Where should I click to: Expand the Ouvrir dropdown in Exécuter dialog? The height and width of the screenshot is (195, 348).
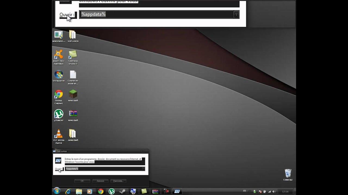(143, 169)
